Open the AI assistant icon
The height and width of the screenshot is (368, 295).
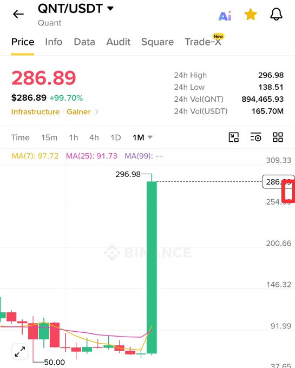pyautogui.click(x=225, y=16)
